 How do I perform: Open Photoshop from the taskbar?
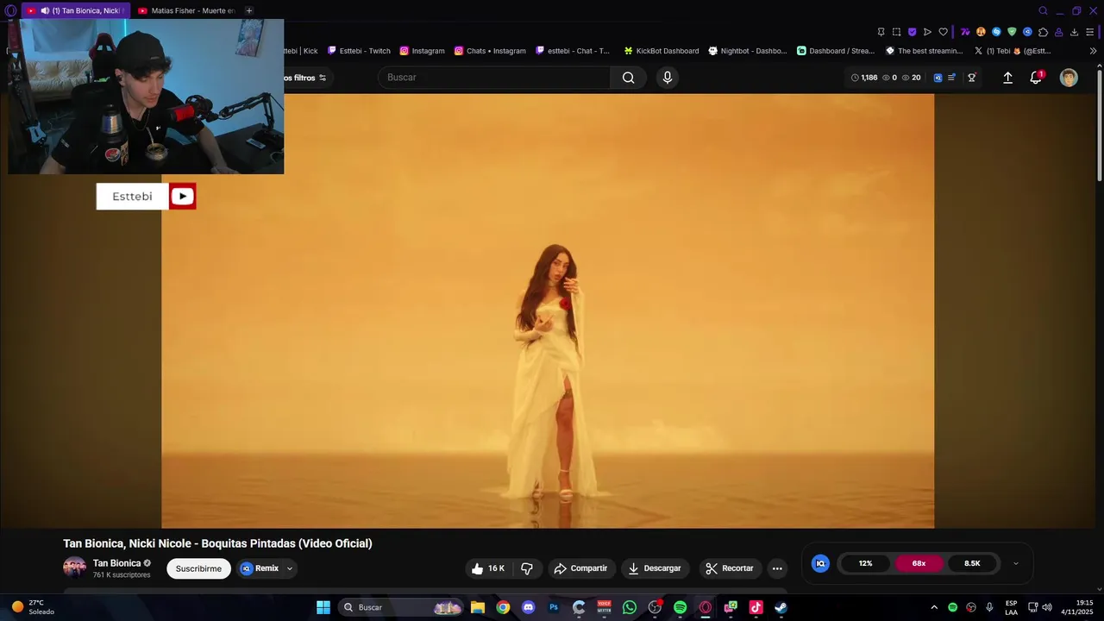click(x=554, y=607)
